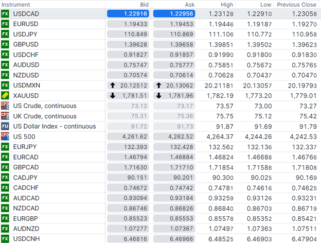
Task: Click the FX icon next to USDCNH
Action: (x=5, y=239)
